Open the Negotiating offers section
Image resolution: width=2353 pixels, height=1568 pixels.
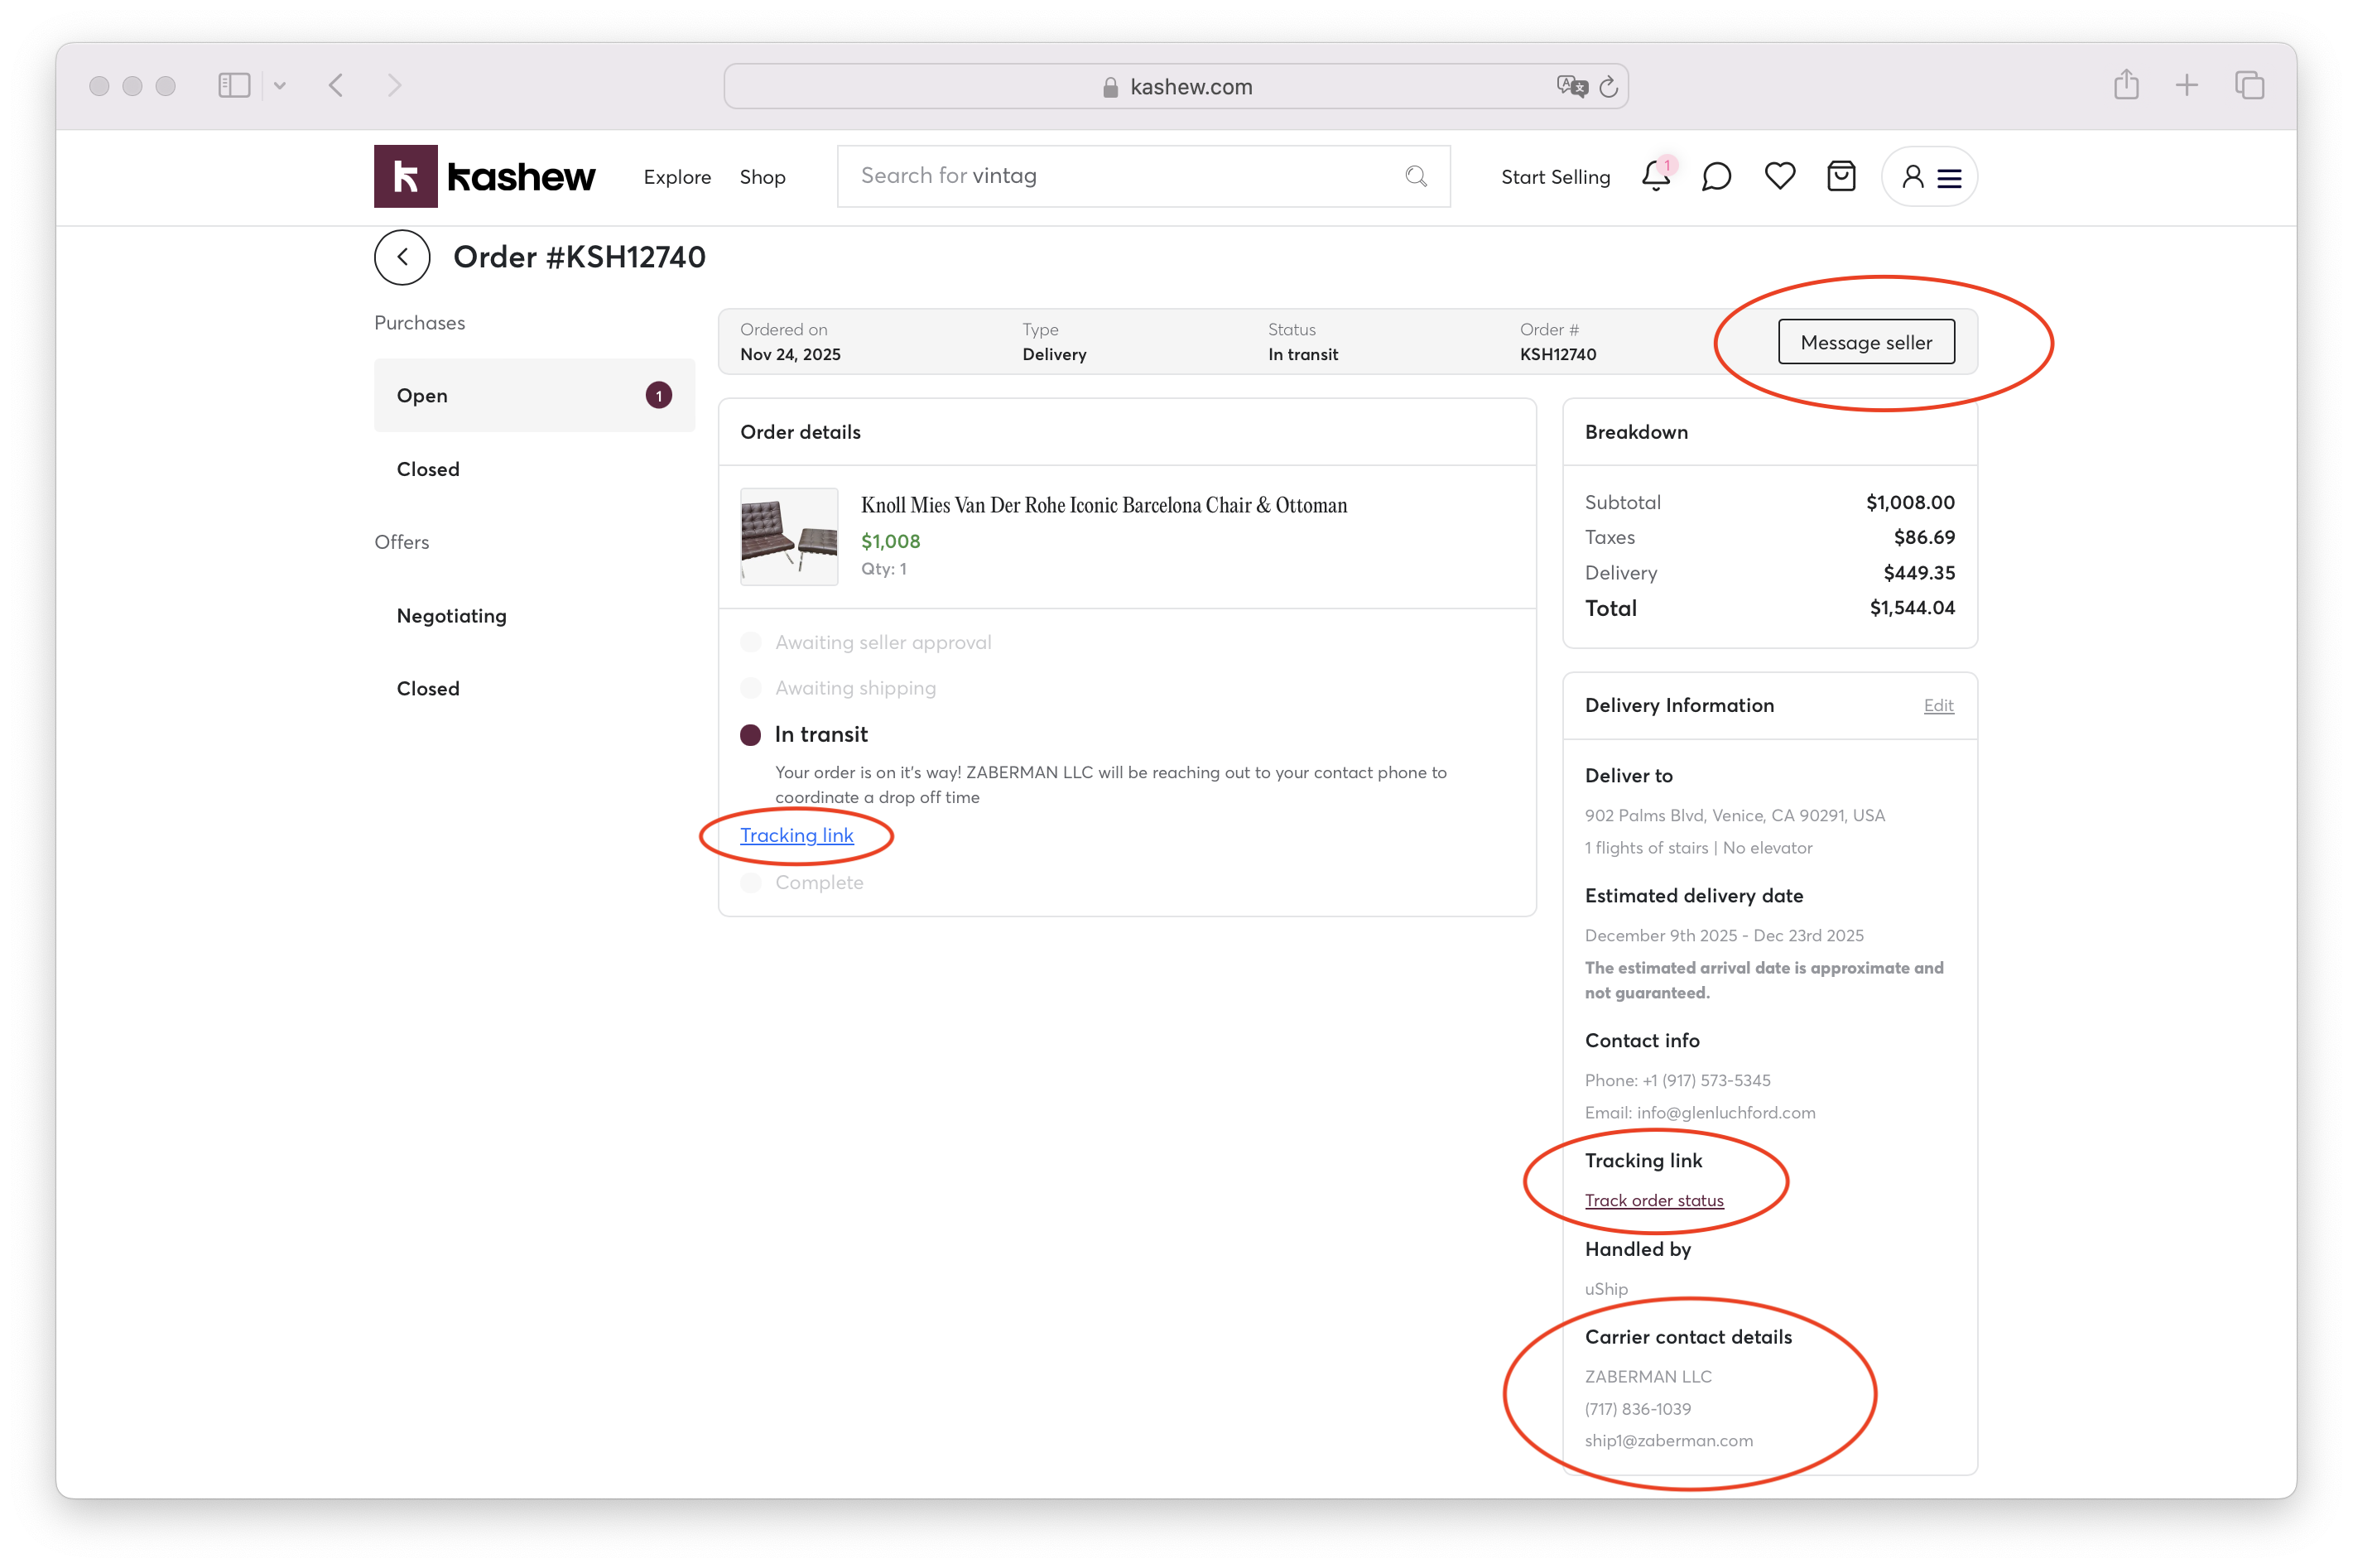[x=451, y=616]
